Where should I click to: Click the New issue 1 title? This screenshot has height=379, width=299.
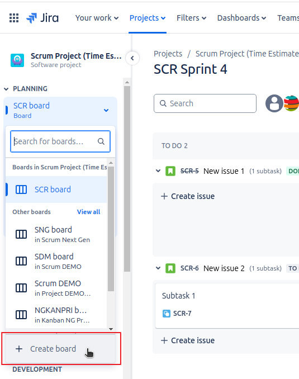click(224, 171)
